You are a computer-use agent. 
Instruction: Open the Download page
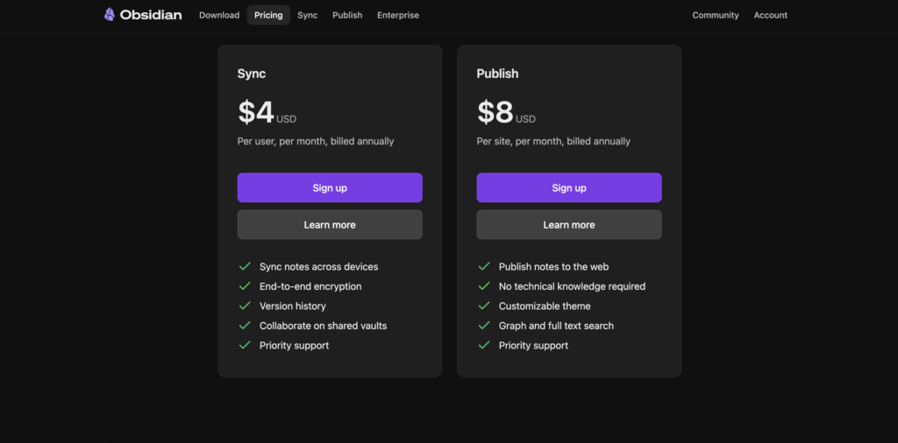219,16
